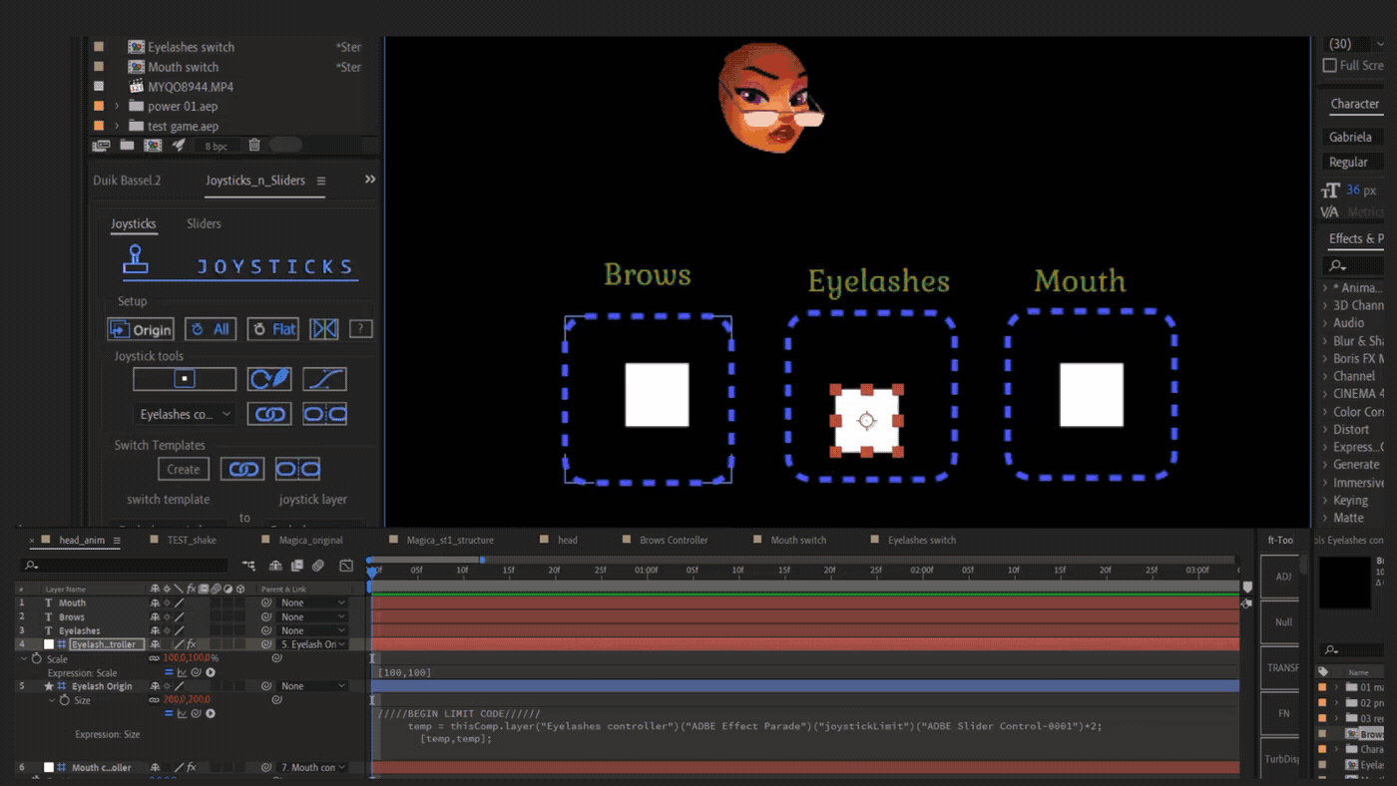This screenshot has width=1397, height=786.
Task: Enable the Full Screen checkbox
Action: (x=1329, y=66)
